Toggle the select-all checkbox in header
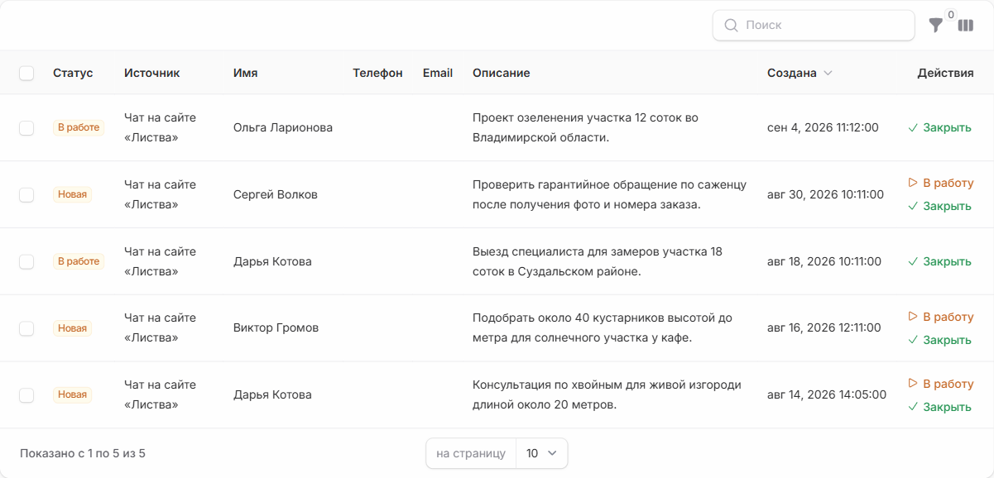Image resolution: width=994 pixels, height=478 pixels. (x=26, y=73)
